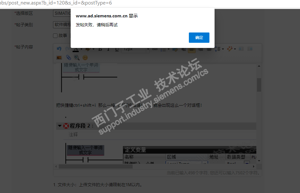Screen dimensions: 300x193
Task: Click the undo arrow icon
Action: pyautogui.click(x=59, y=49)
